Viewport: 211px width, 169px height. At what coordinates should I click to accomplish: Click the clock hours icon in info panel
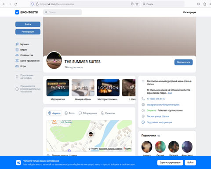click(x=143, y=110)
